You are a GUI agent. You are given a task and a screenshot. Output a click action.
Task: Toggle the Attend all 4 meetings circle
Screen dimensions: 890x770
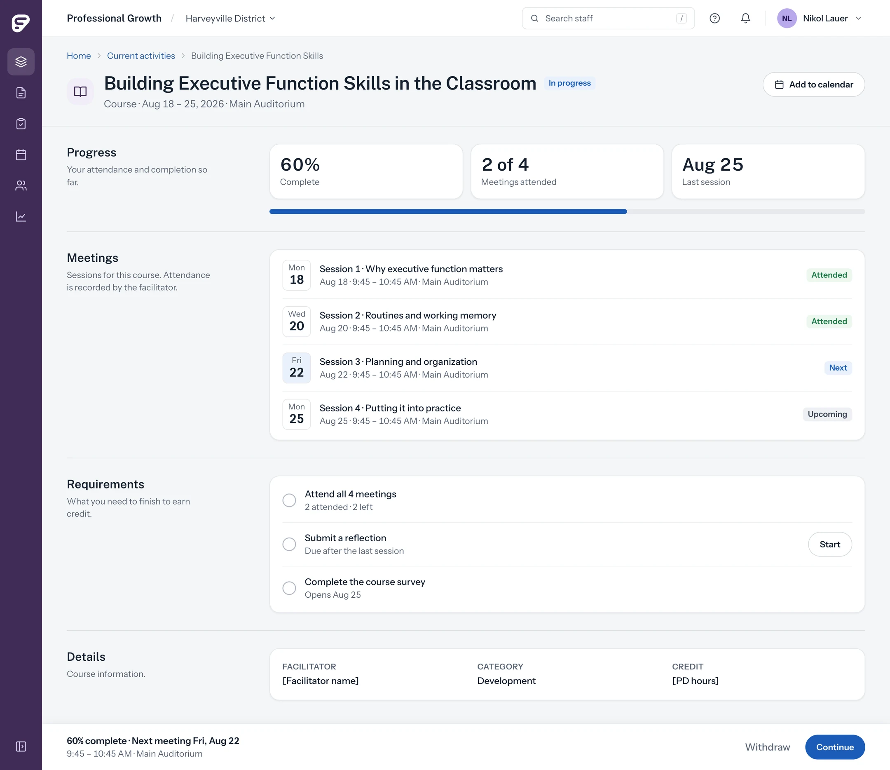point(289,500)
